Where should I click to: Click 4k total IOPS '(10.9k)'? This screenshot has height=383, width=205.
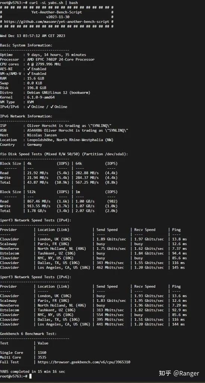pos(63,183)
